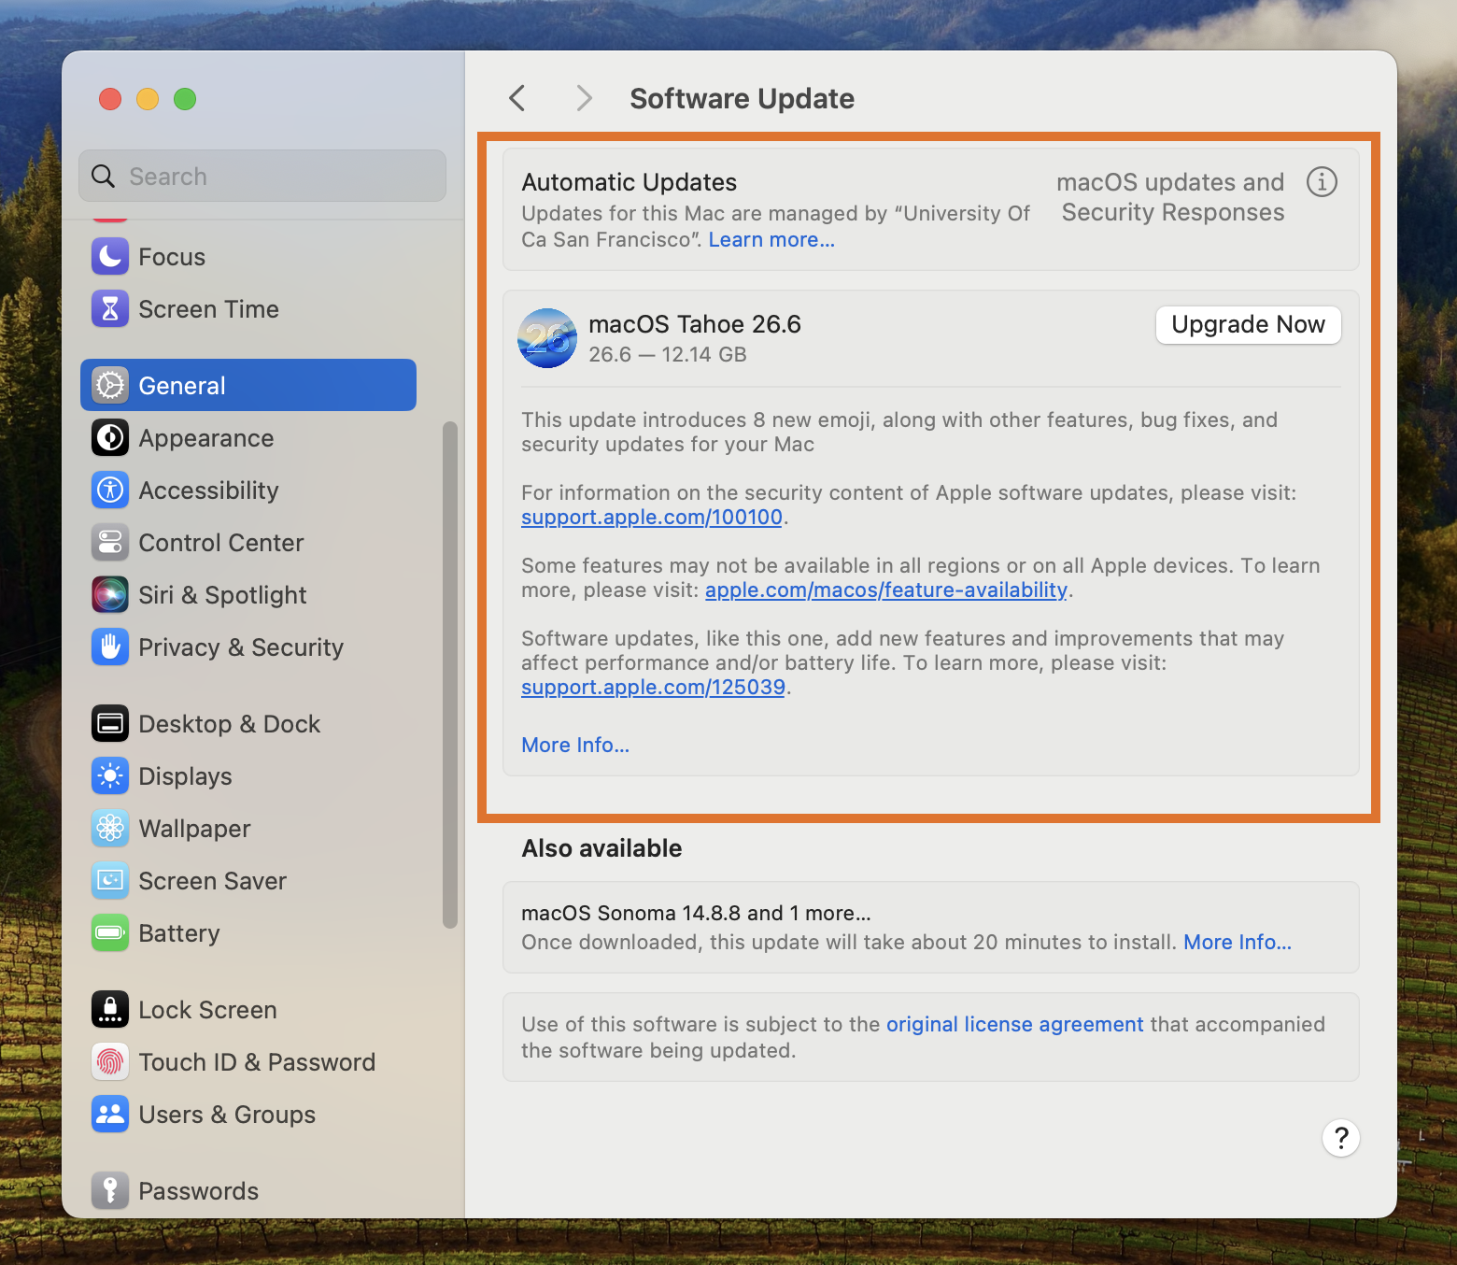The width and height of the screenshot is (1457, 1265).
Task: Click 'macOS Sonoma 14.8.8 and 1 more…'
Action: click(696, 913)
